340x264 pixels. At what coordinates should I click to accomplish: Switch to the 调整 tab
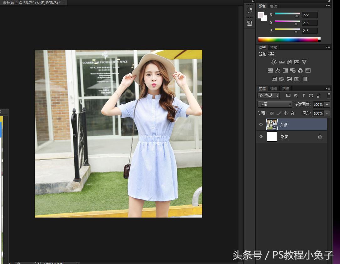tap(262, 47)
